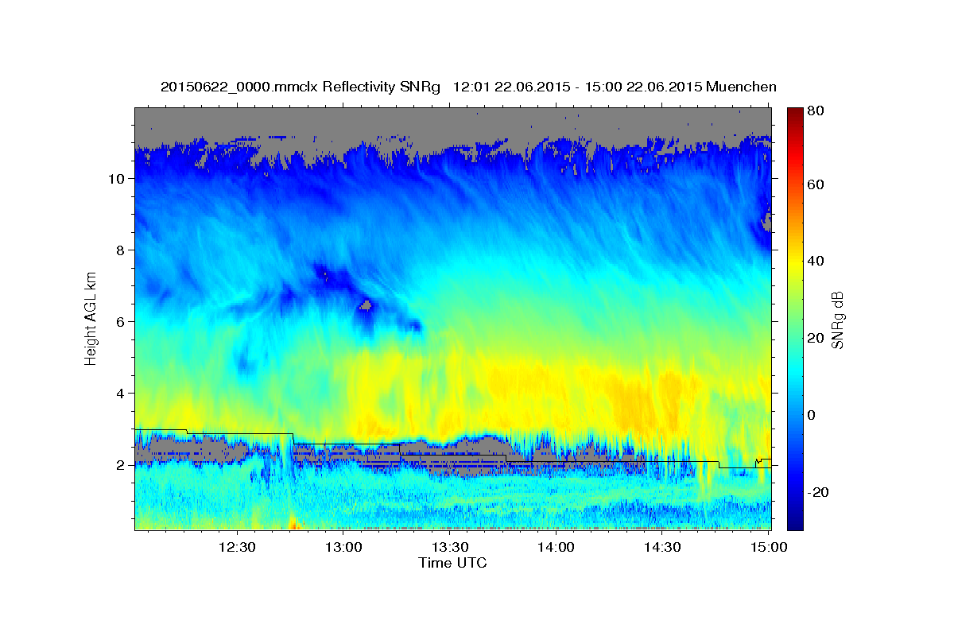Click the colorbar value label 40
The image size is (954, 636).
point(815,261)
